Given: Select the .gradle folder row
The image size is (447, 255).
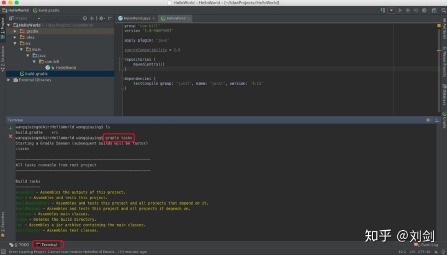Looking at the screenshot, I should pyautogui.click(x=60, y=31).
